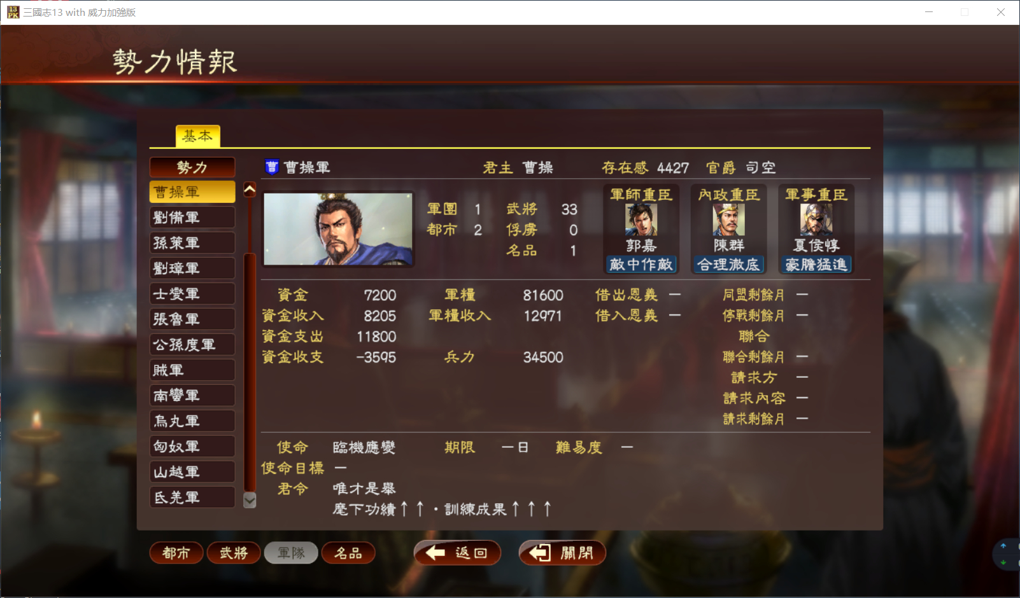This screenshot has height=598, width=1020.
Task: Open the 名品 treasures button
Action: pyautogui.click(x=348, y=553)
